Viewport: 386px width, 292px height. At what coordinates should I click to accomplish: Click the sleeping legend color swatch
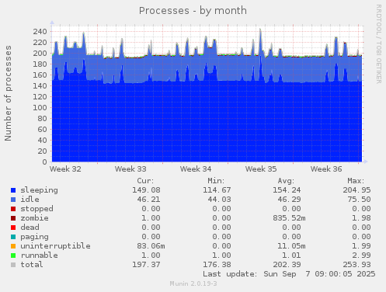(13, 190)
